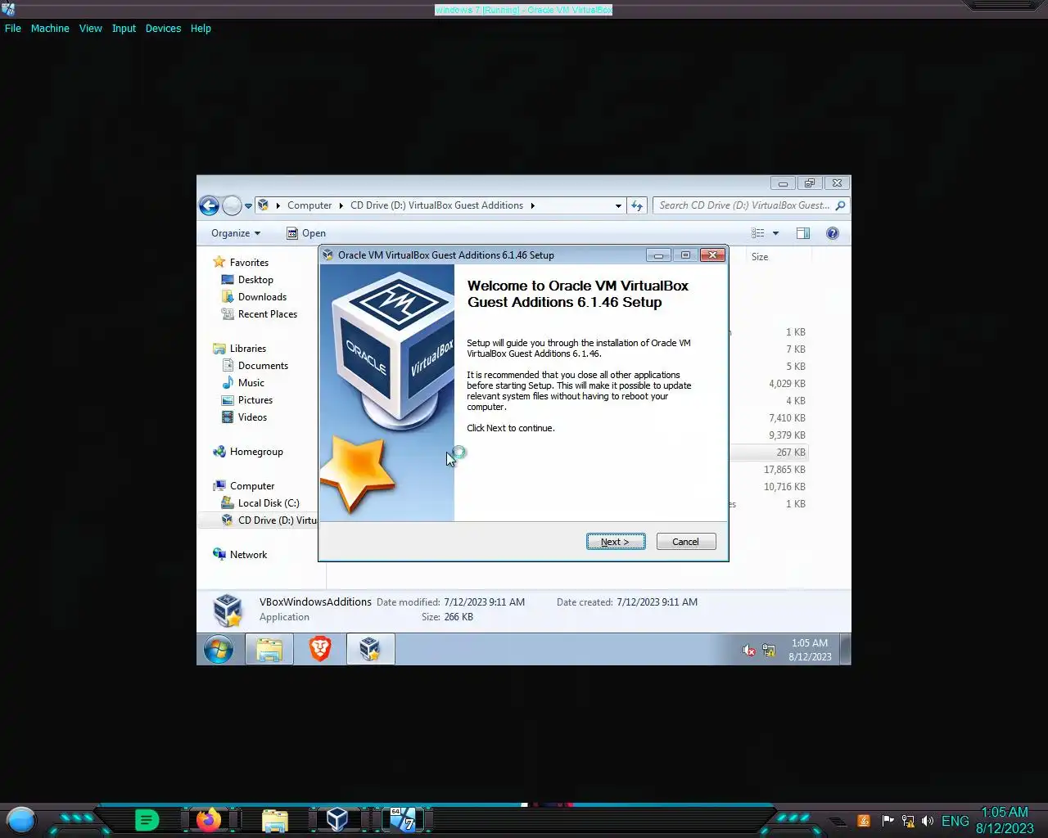Viewport: 1048px width, 838px height.
Task: Click the Size column header
Action: click(x=760, y=257)
